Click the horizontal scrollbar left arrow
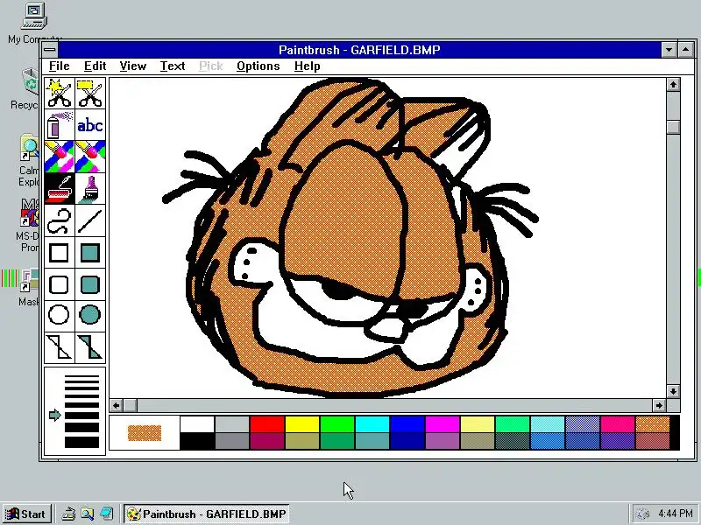This screenshot has height=525, width=701. [117, 405]
